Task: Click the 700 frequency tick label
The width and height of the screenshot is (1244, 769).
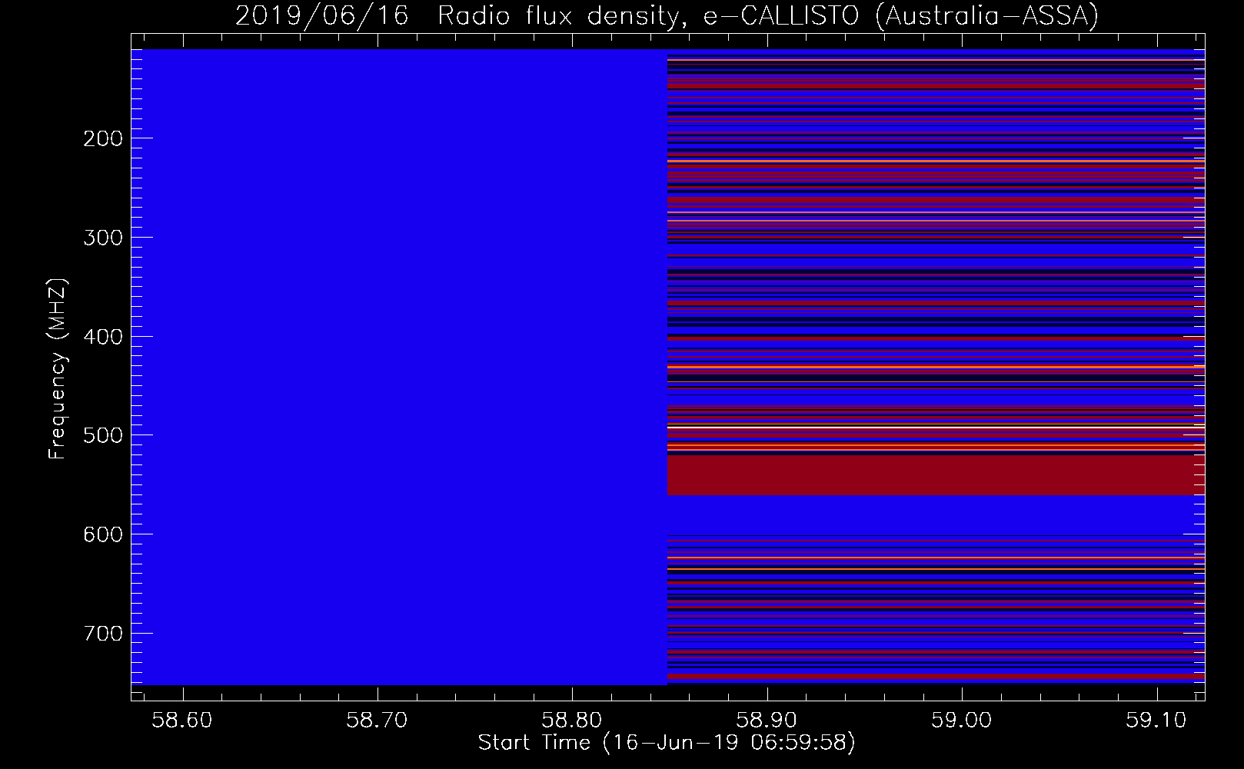Action: click(x=102, y=634)
